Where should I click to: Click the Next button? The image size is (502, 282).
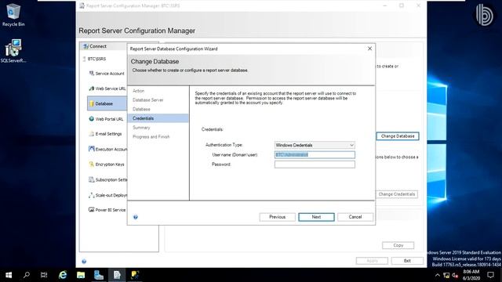pyautogui.click(x=316, y=217)
